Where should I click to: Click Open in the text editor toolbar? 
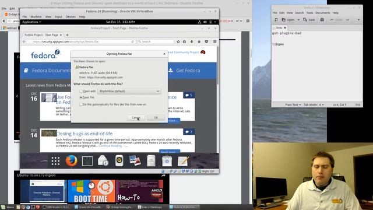pos(288,20)
